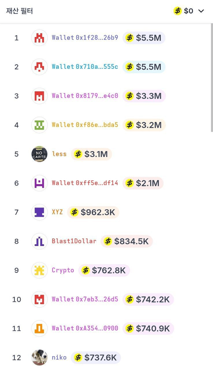Click the coin icon in the $742.2K badge
Image resolution: width=213 pixels, height=370 pixels.
tap(130, 299)
